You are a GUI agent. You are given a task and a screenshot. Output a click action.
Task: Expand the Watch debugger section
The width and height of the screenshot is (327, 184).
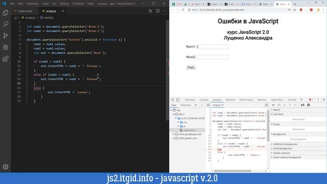(x=298, y=110)
